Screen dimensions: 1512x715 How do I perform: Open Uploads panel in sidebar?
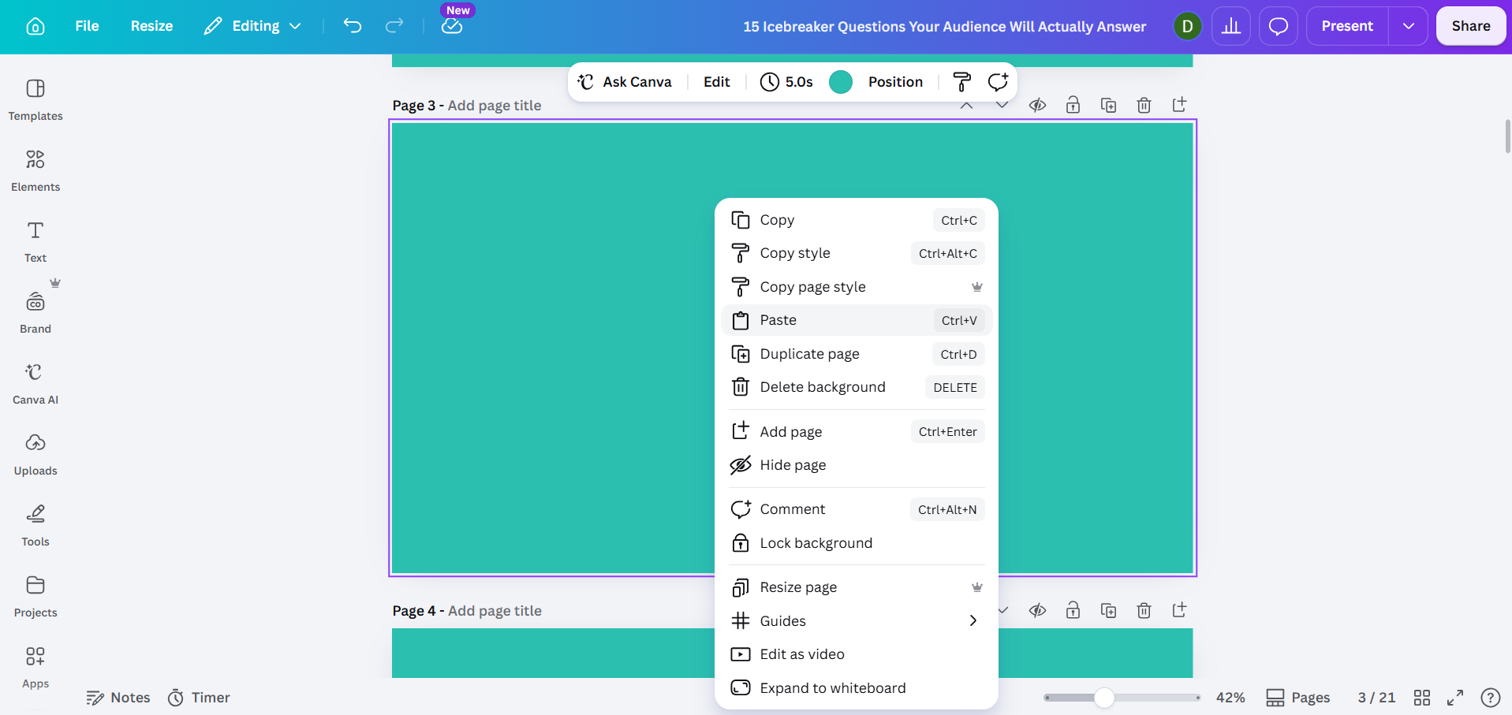pos(35,455)
